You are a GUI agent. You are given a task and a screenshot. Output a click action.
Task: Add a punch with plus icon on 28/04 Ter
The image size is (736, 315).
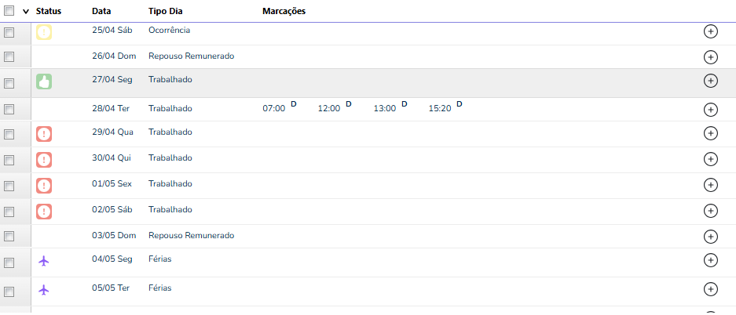pos(711,110)
